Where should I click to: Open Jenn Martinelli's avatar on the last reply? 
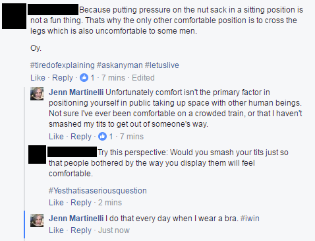pos(37,221)
